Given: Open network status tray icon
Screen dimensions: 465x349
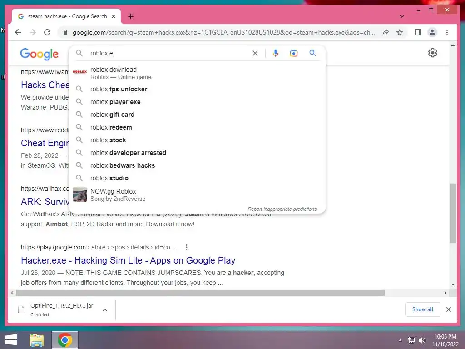Looking at the screenshot, I should (x=411, y=340).
